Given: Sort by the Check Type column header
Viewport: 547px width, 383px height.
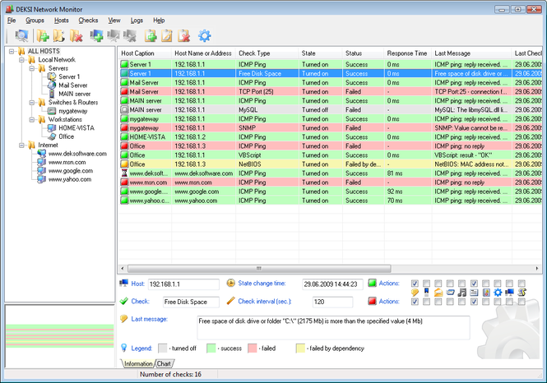Looking at the screenshot, I should (x=267, y=53).
